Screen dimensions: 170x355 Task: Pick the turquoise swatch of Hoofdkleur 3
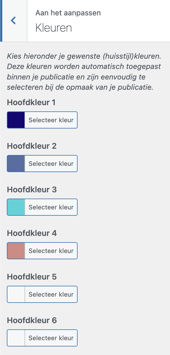click(x=16, y=207)
